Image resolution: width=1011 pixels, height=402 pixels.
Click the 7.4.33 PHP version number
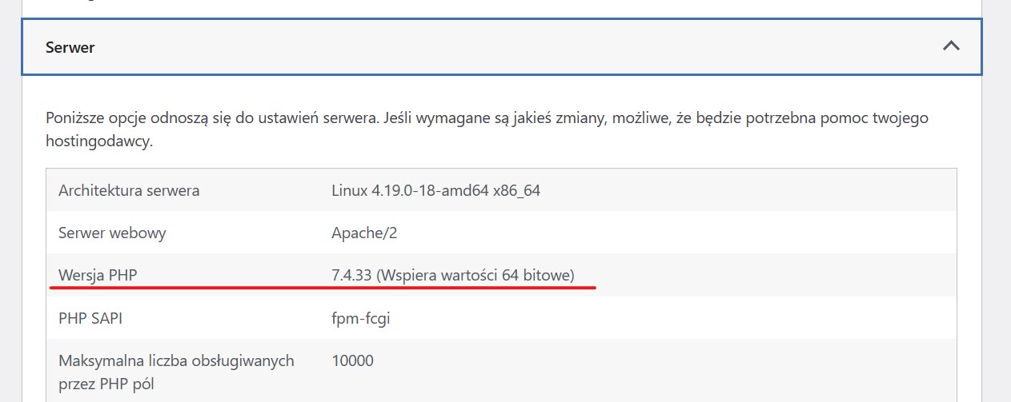coord(351,276)
